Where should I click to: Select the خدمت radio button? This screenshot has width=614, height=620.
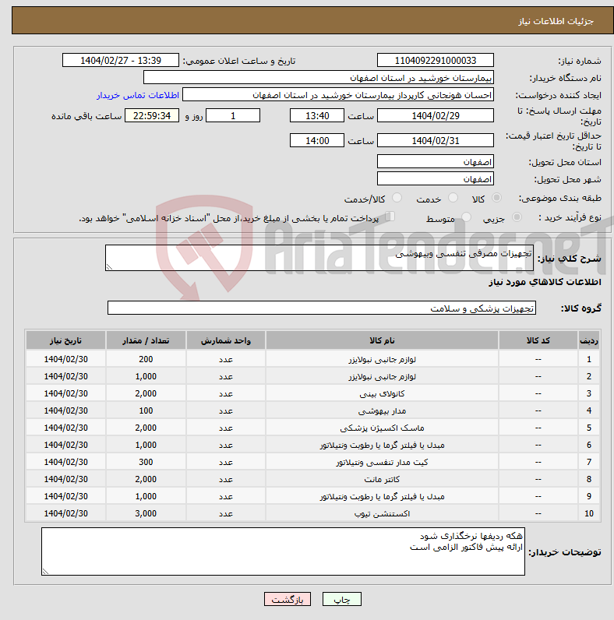453,198
